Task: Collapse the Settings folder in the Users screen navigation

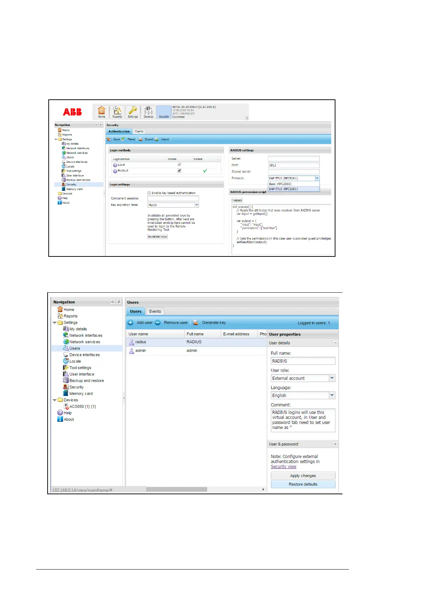Action: pyautogui.click(x=55, y=322)
